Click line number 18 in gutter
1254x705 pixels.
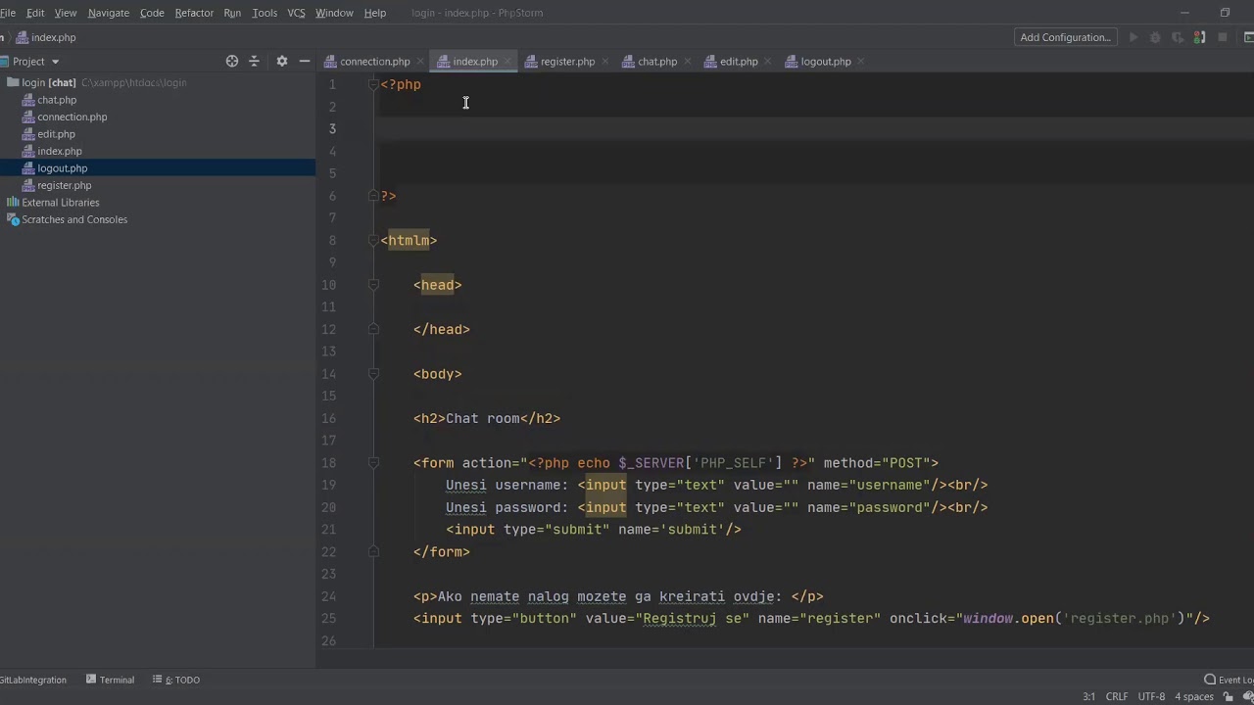[x=328, y=463]
